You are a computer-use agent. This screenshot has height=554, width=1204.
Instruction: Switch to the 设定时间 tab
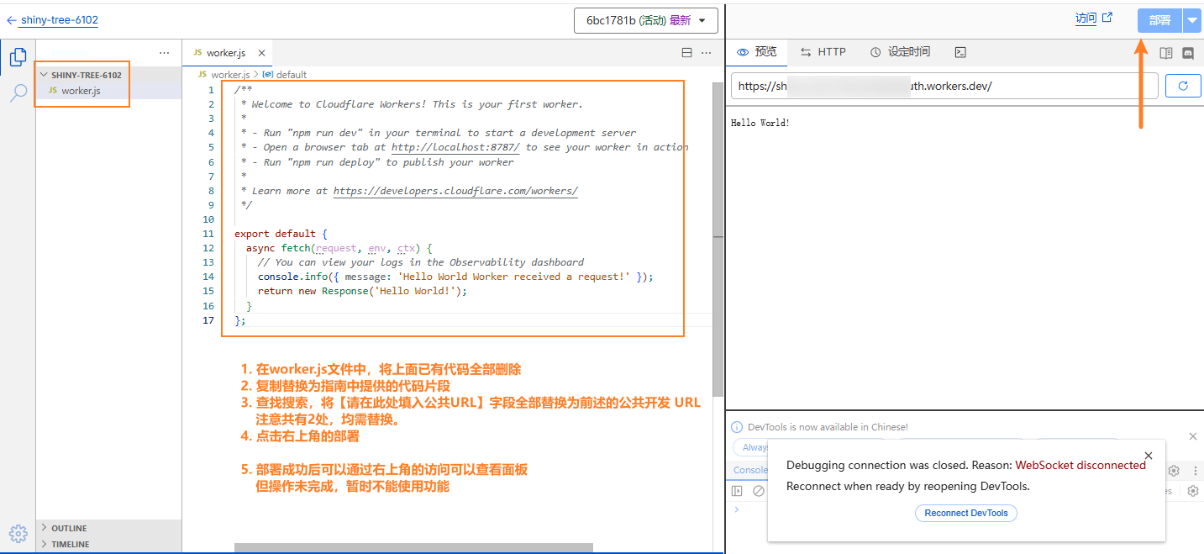point(900,52)
